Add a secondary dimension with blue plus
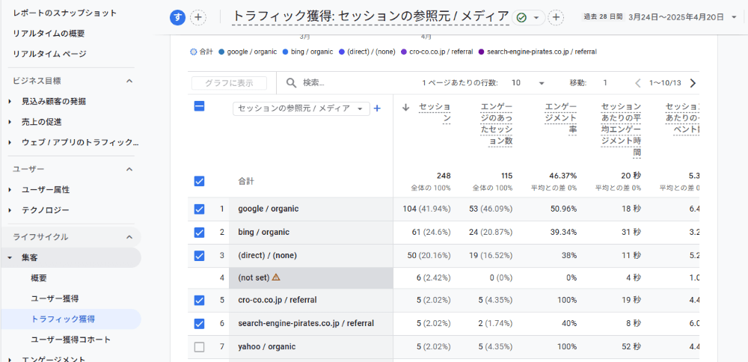 (377, 108)
